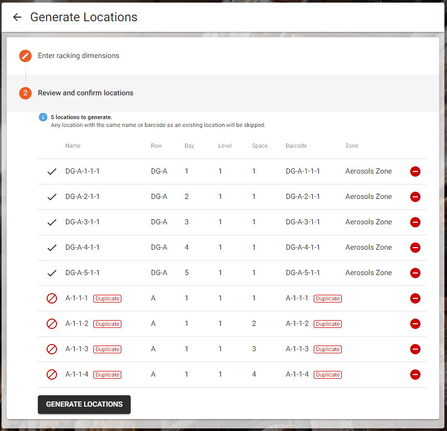Click the Duplicate tag beside barcode A-1-1-3
This screenshot has width=447, height=431.
328,349
